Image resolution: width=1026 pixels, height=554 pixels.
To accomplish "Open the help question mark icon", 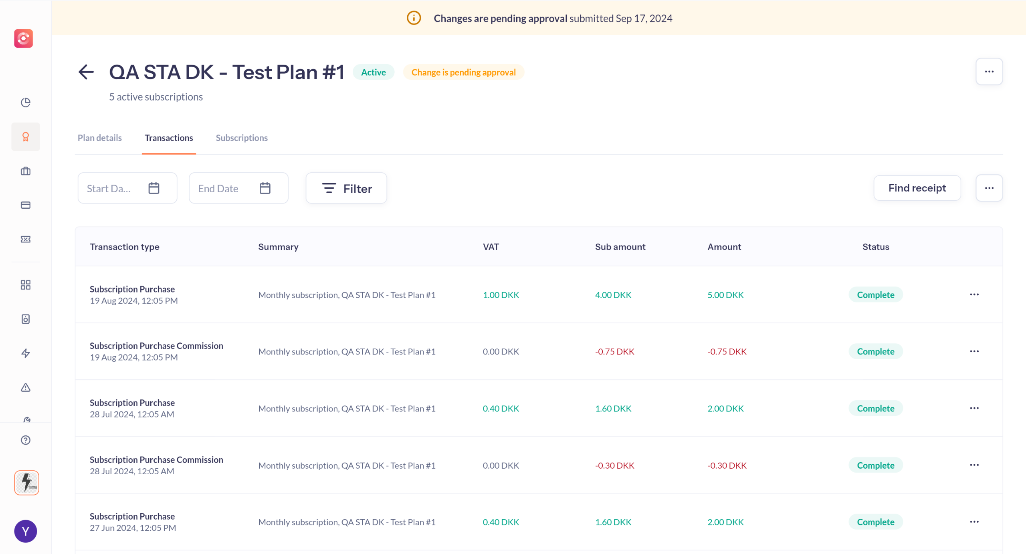I will point(26,440).
